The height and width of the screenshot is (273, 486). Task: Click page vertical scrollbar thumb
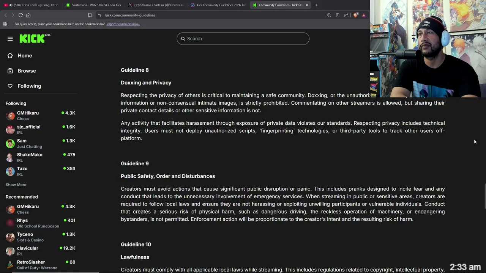click(x=484, y=196)
